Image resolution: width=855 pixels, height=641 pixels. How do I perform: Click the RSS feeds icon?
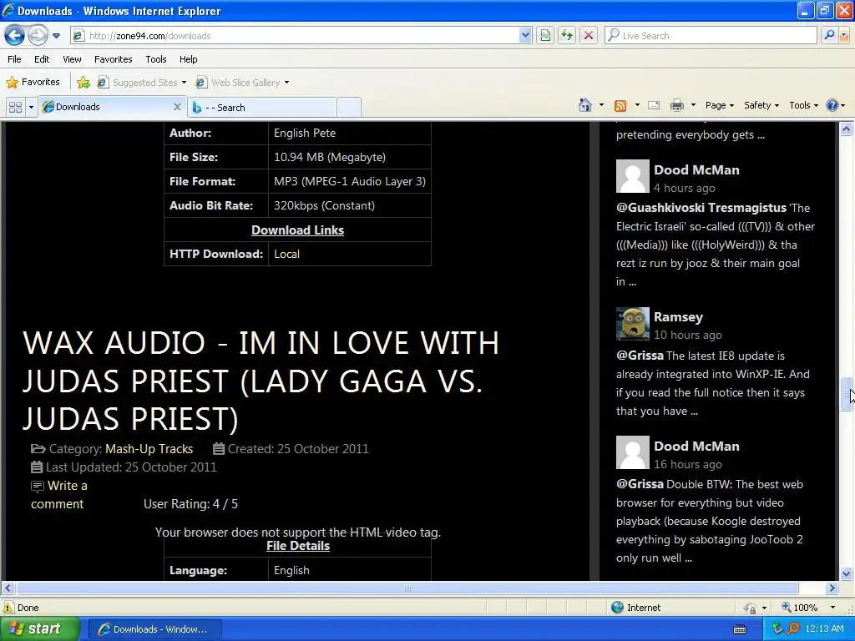tap(620, 105)
